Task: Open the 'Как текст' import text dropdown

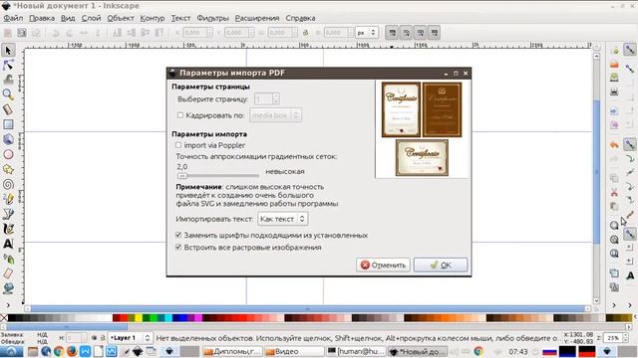Action: (x=283, y=219)
